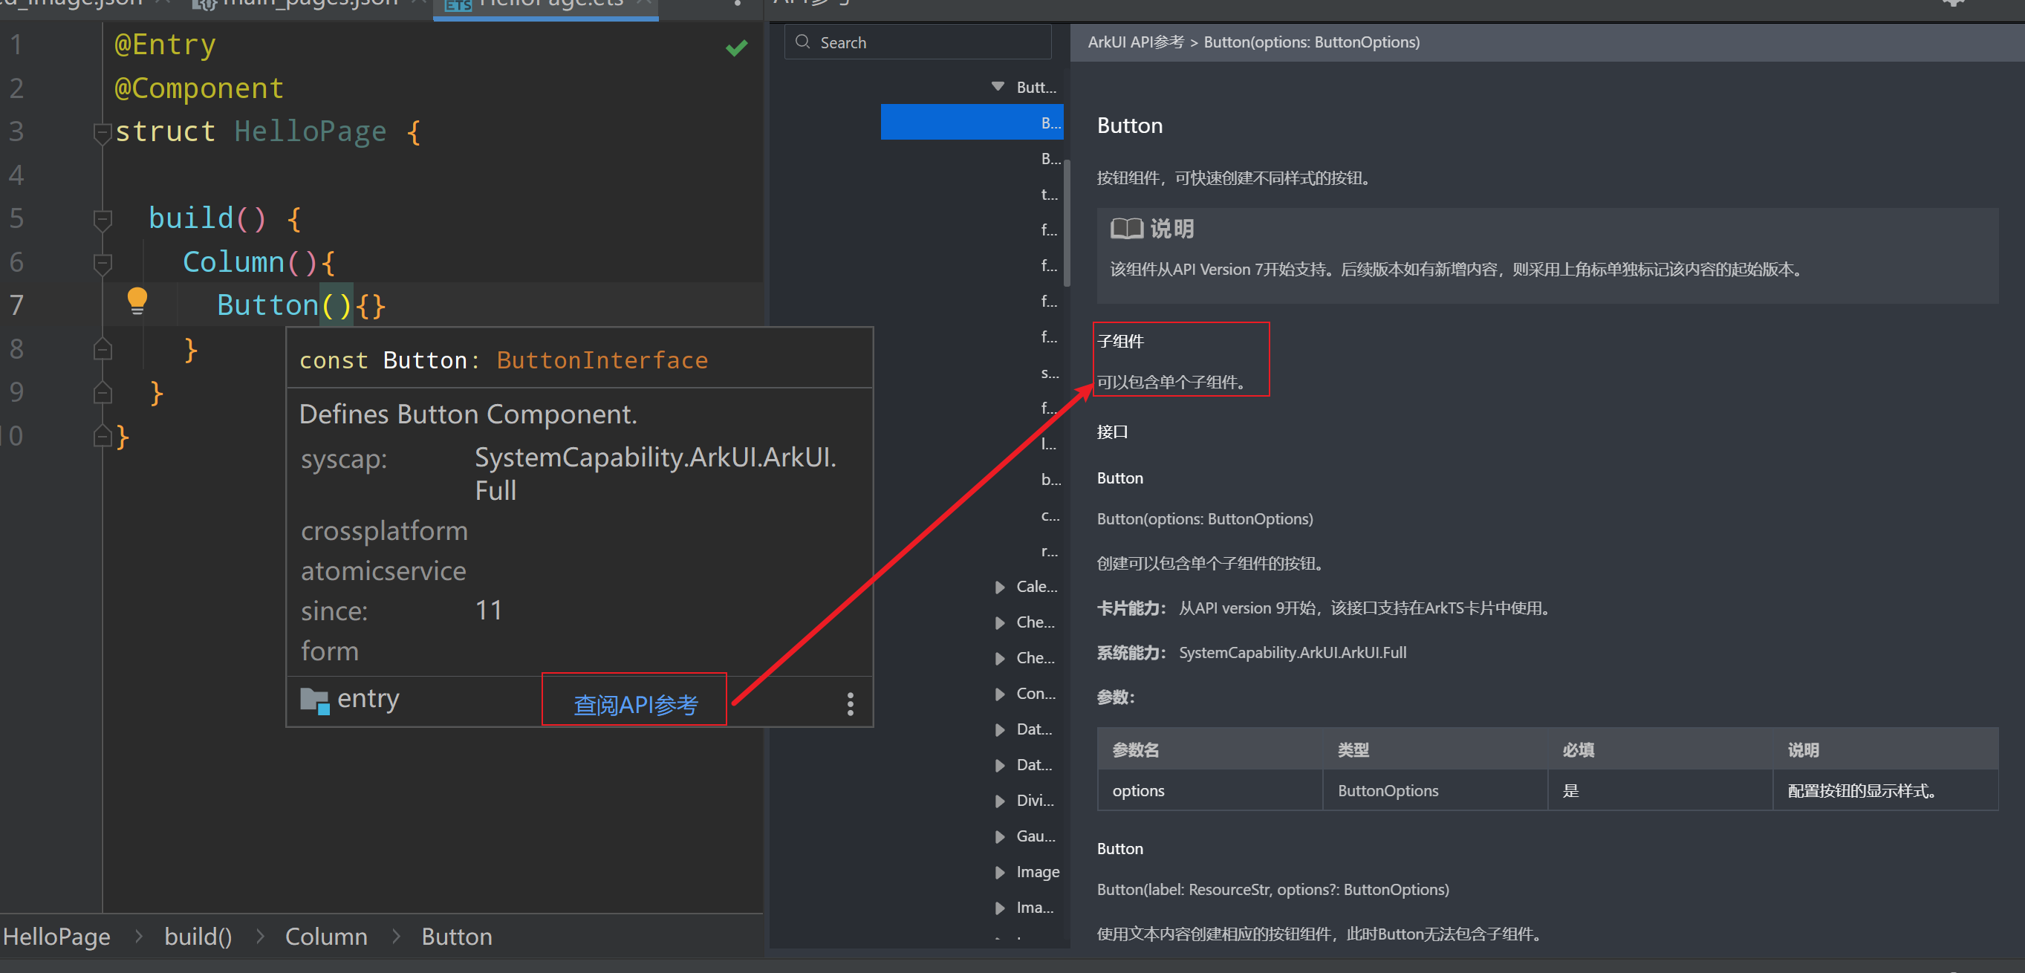Viewport: 2025px width, 973px height.
Task: Fold the build() method gutter marker
Action: [x=103, y=219]
